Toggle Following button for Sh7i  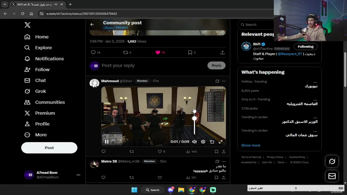click(x=306, y=47)
